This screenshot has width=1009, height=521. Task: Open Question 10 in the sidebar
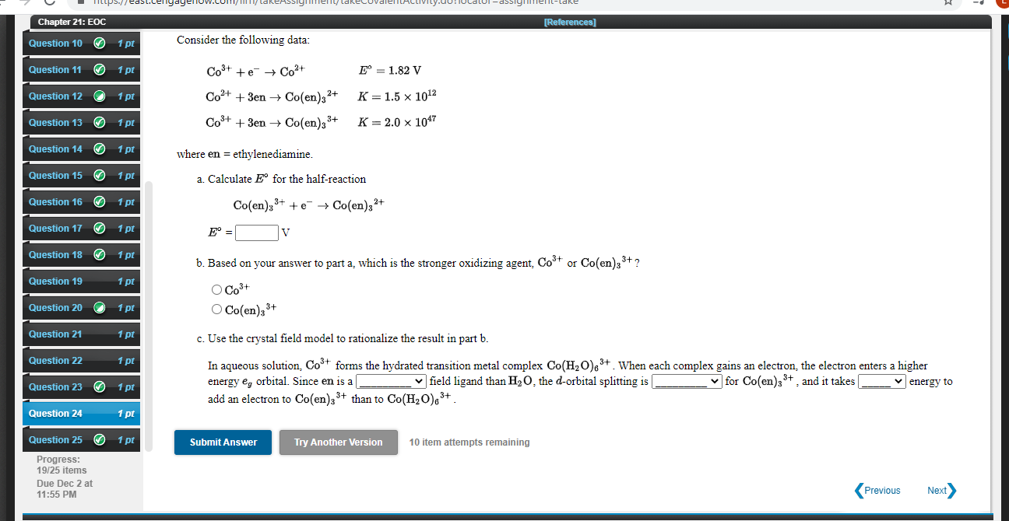[x=82, y=44]
